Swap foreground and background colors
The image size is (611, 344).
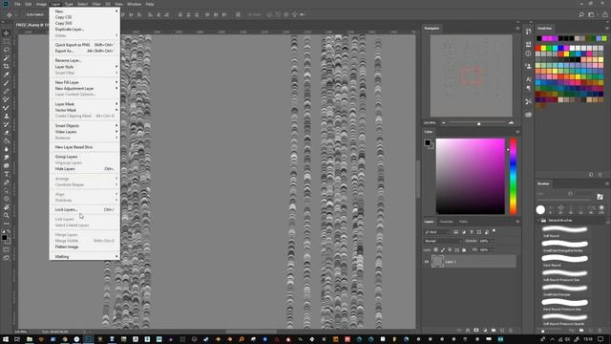click(x=9, y=231)
